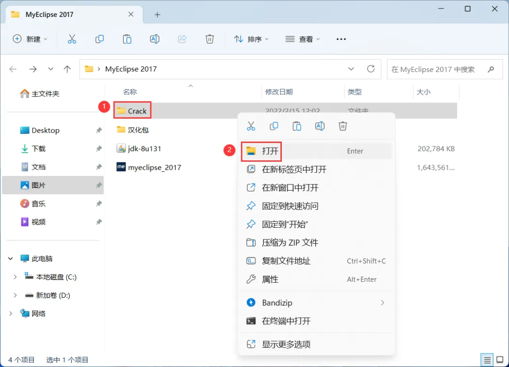The width and height of the screenshot is (509, 367).
Task: Open the 排序 sort dropdown
Action: coord(251,39)
